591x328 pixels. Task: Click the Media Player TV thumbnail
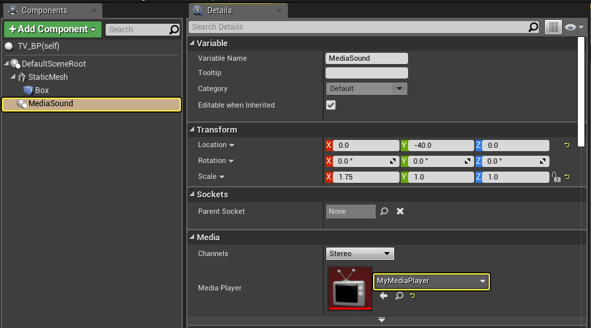pos(349,288)
